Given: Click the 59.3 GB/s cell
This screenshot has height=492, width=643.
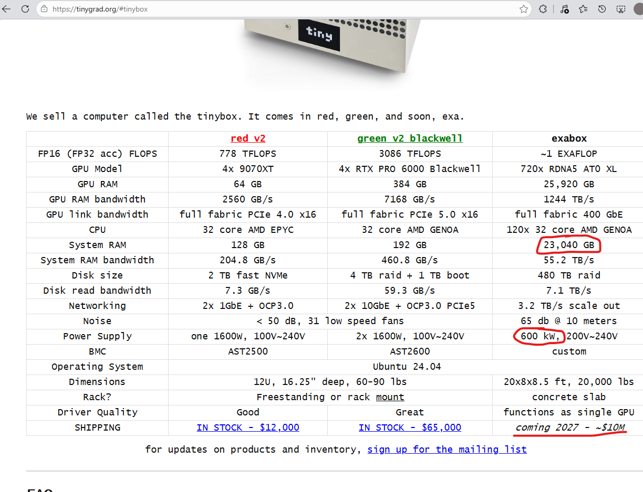Looking at the screenshot, I should (x=410, y=291).
